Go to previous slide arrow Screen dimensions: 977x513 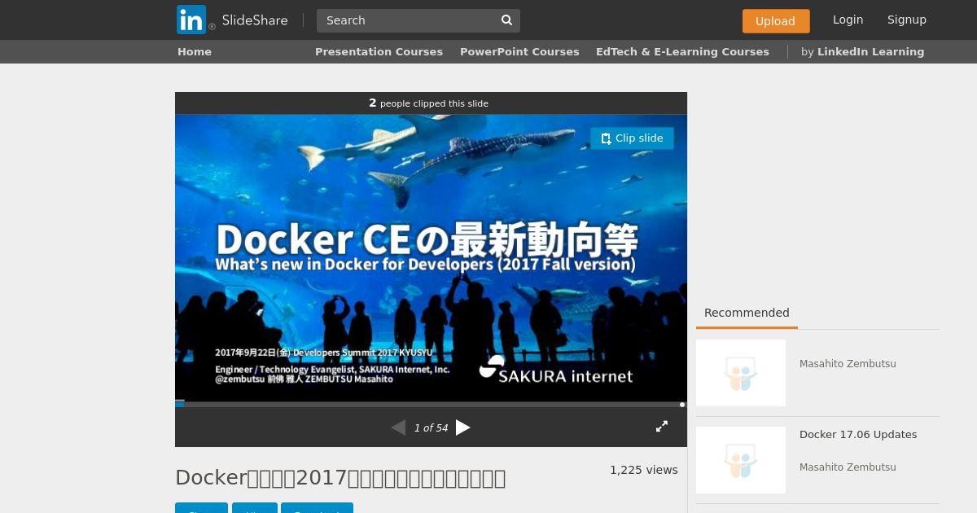click(x=398, y=427)
